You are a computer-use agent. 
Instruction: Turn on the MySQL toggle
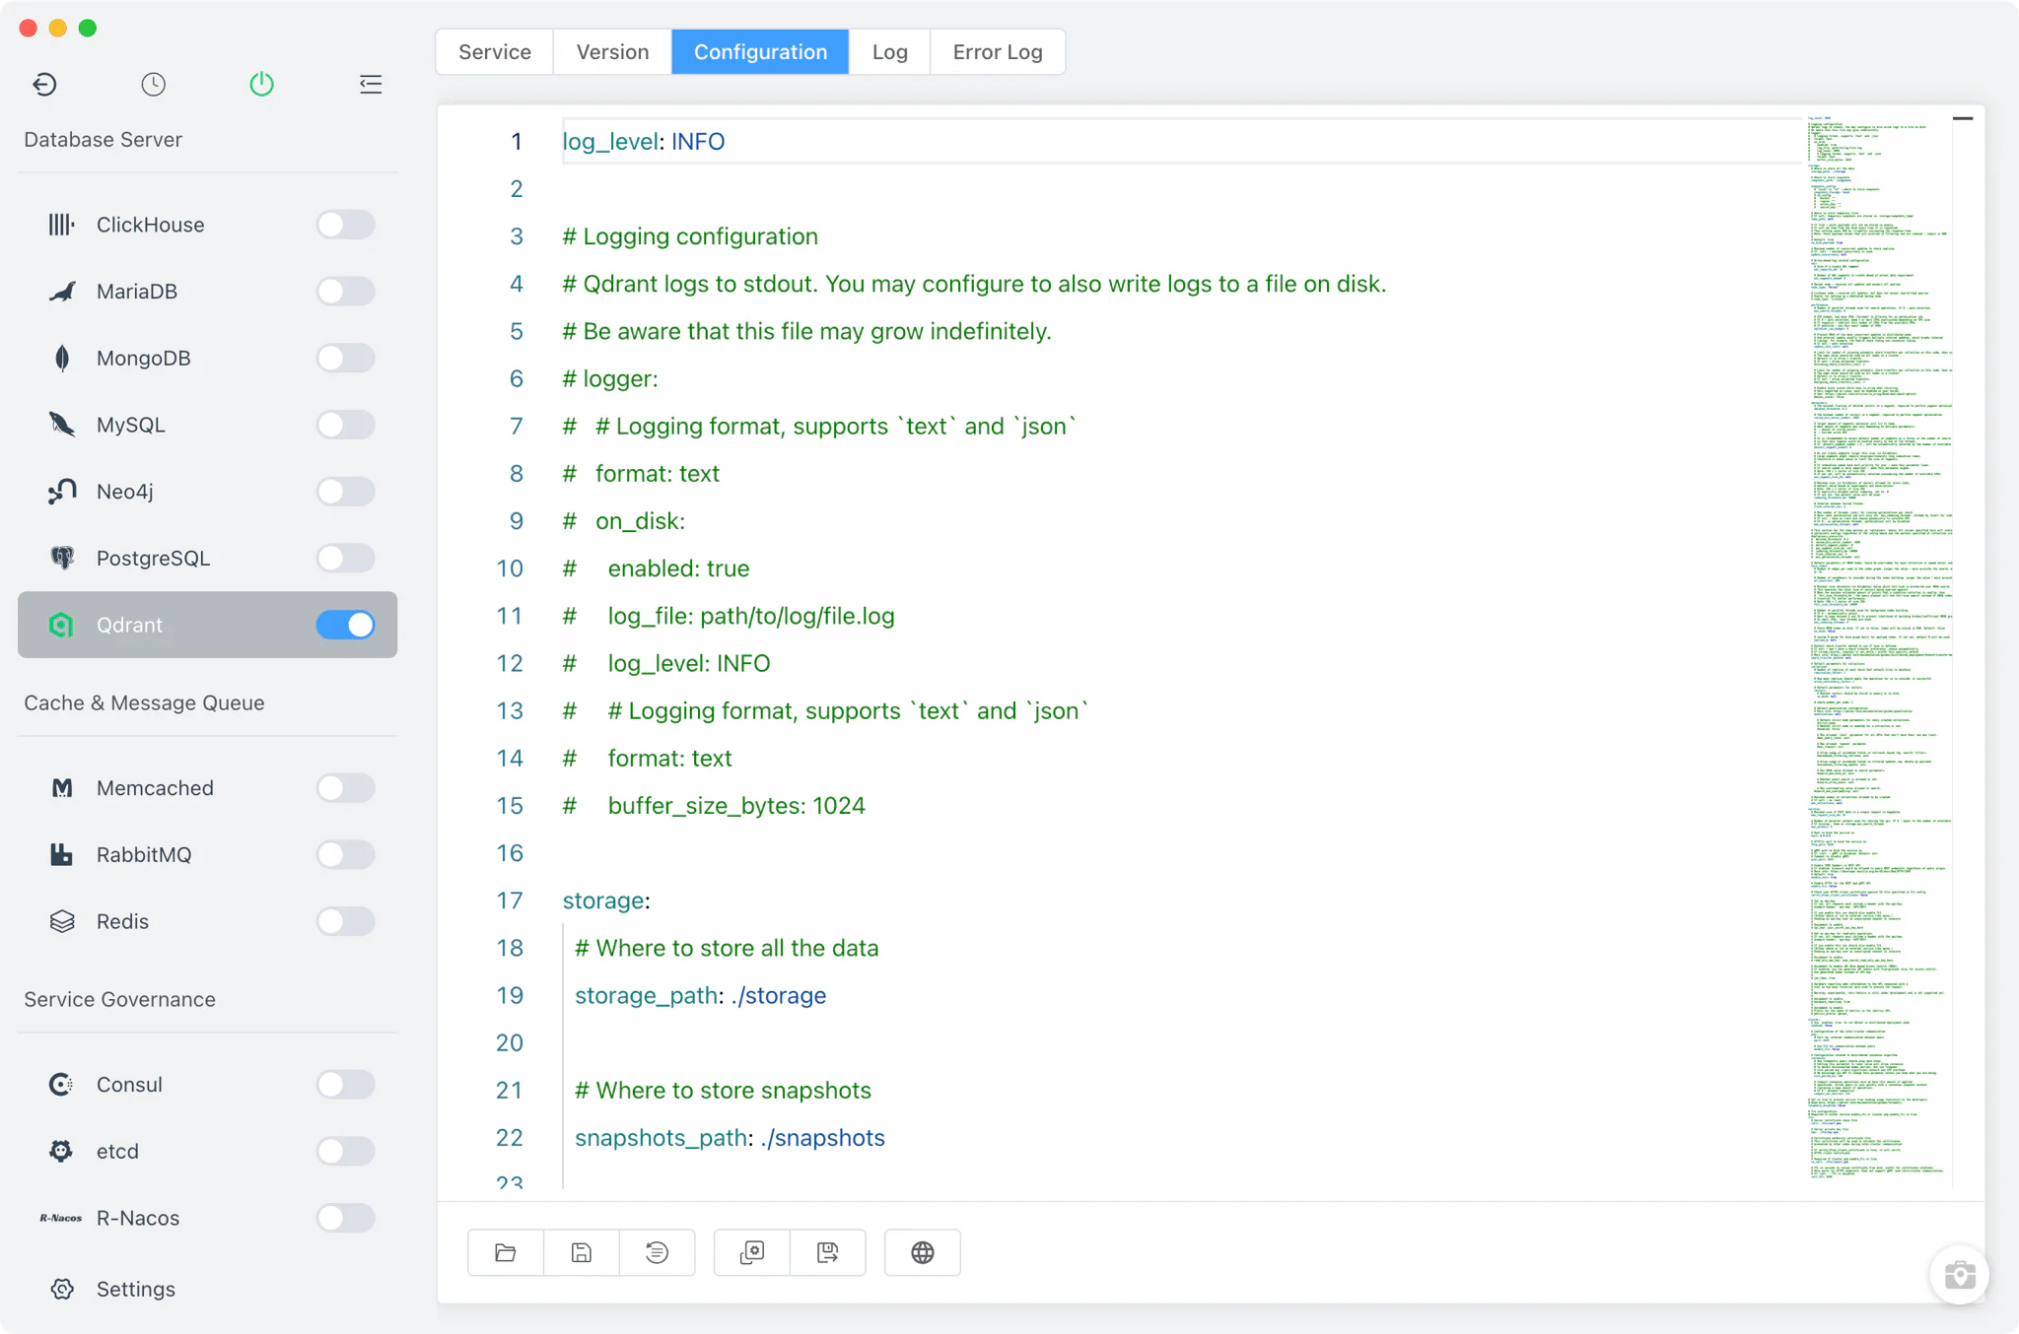coord(345,425)
